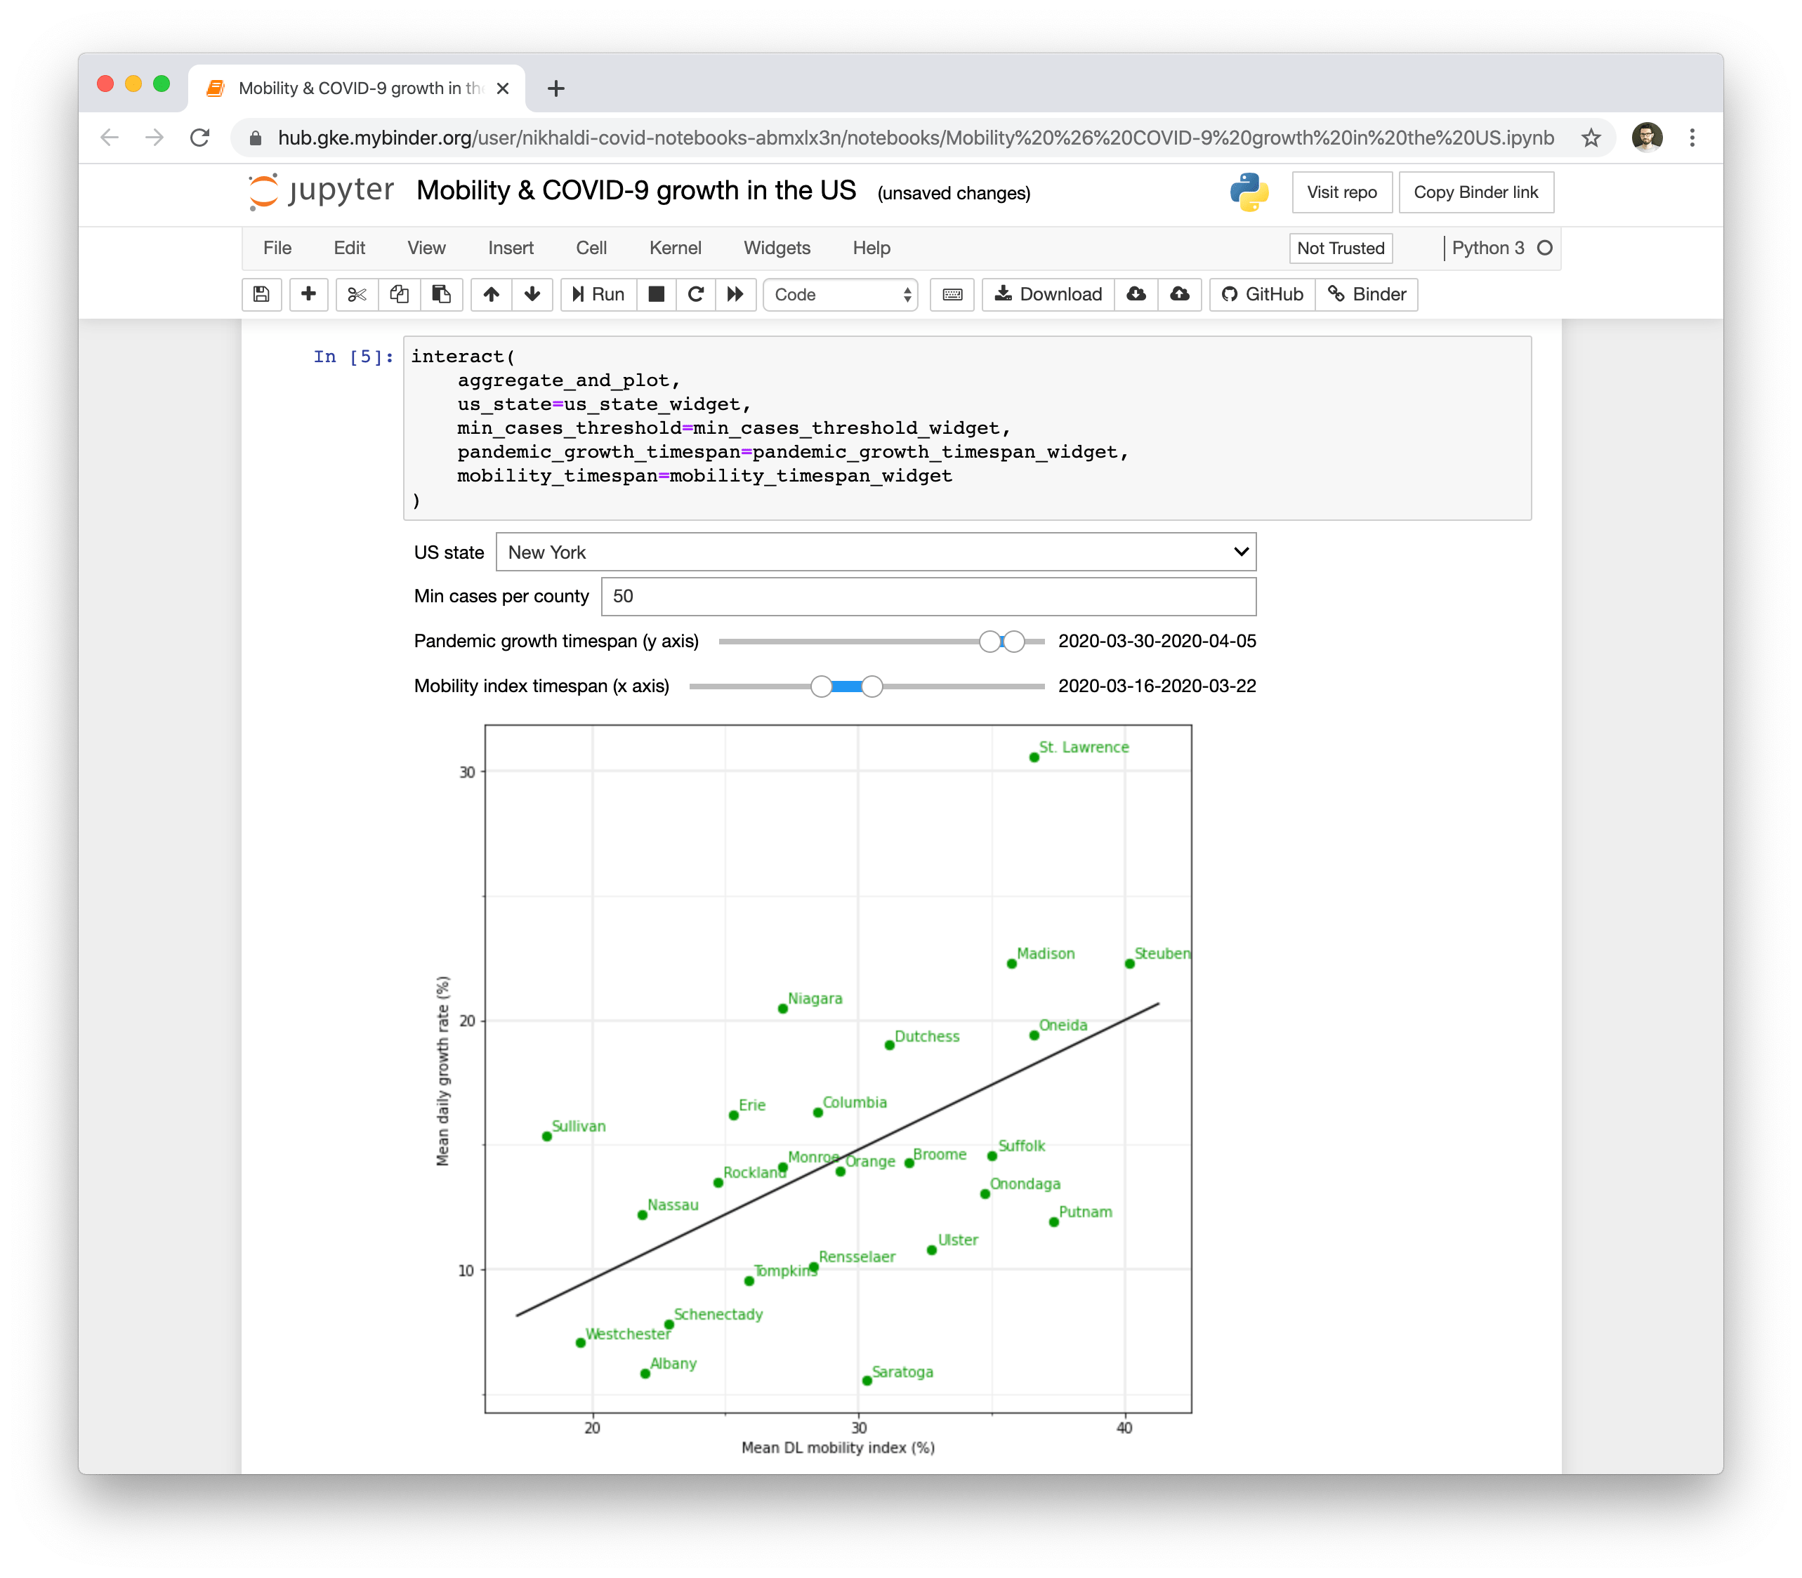Open Chrome's three-dot menu
This screenshot has height=1578, width=1802.
click(1692, 138)
